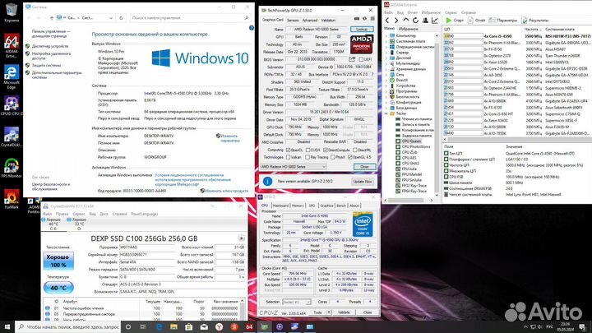Click the AIDA64 up arrow icon
Image resolution: width=592 pixels, height=333 pixels.
[406, 20]
